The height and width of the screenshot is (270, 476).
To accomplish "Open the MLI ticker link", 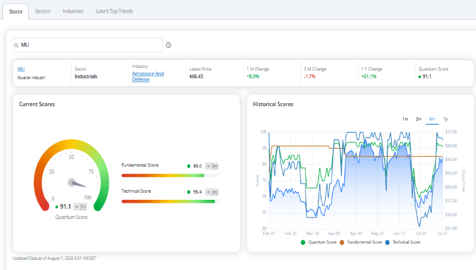I will point(21,69).
